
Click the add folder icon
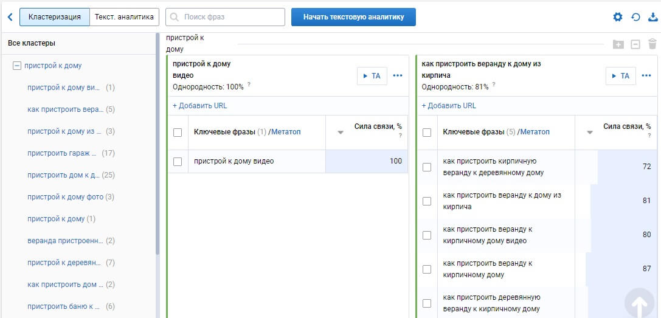click(x=618, y=44)
